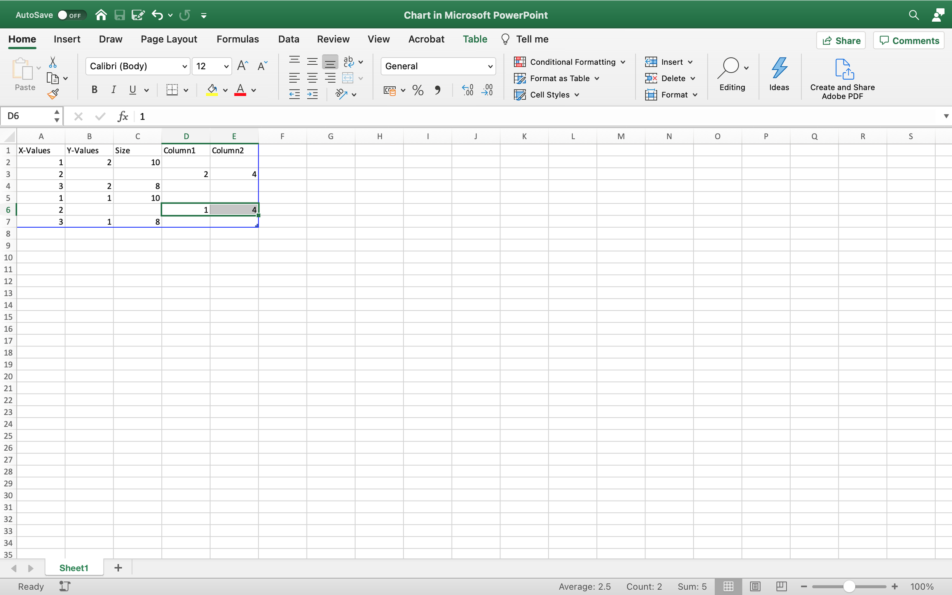Viewport: 952px width, 595px height.
Task: Click the Cut scissors icon
Action: [53, 62]
